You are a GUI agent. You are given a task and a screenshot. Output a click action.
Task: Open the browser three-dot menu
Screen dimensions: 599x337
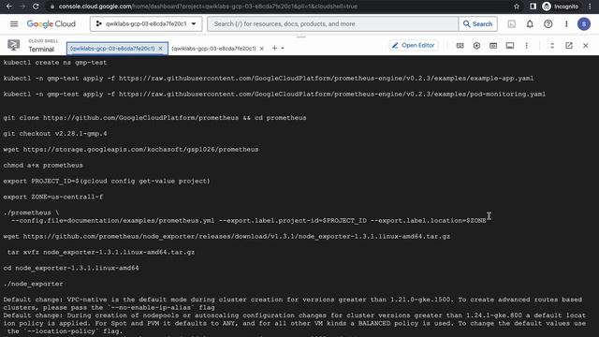coord(591,7)
